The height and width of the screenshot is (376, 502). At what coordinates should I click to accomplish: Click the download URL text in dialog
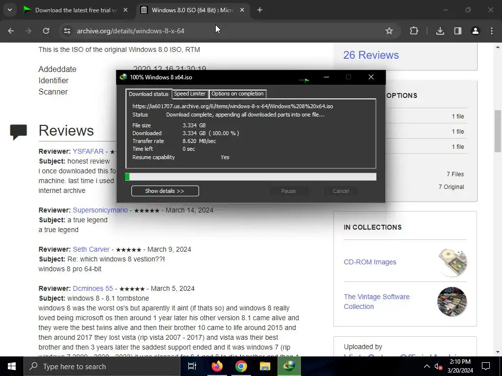pyautogui.click(x=233, y=106)
